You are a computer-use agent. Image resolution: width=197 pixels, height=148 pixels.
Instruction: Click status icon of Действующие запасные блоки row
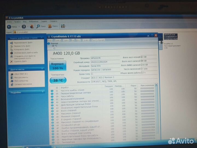point(52,105)
